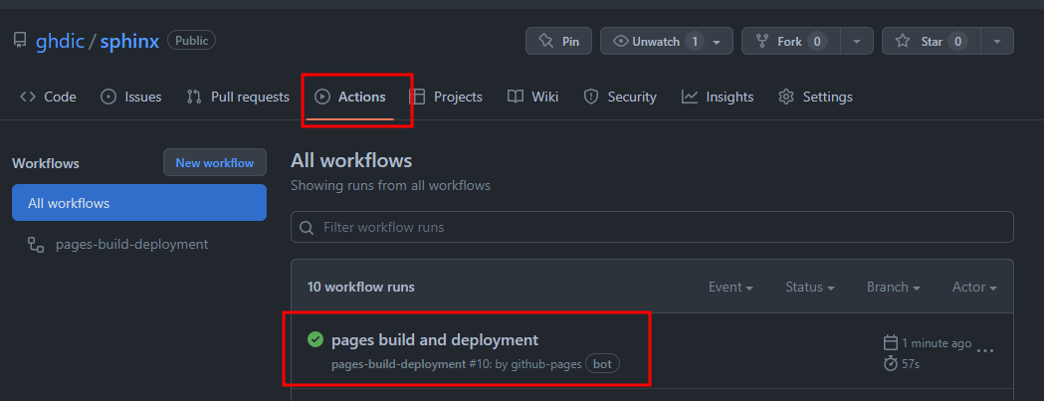The height and width of the screenshot is (401, 1044).
Task: Star the repository
Action: pyautogui.click(x=931, y=42)
